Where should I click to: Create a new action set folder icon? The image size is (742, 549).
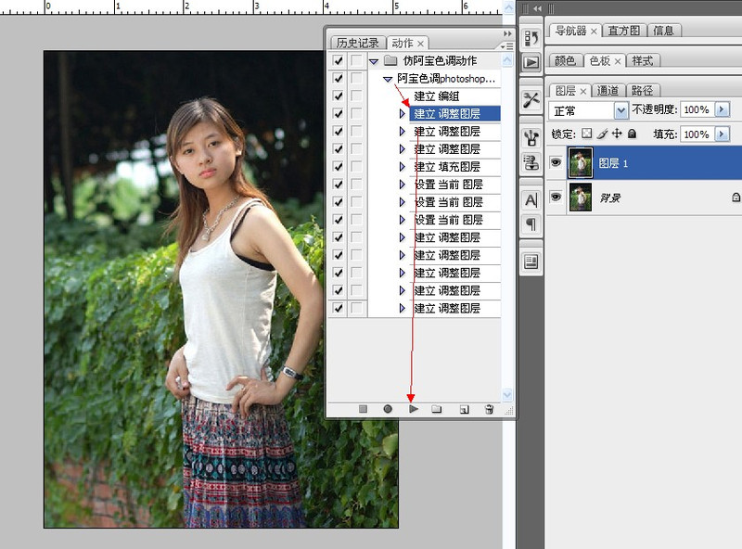[437, 409]
